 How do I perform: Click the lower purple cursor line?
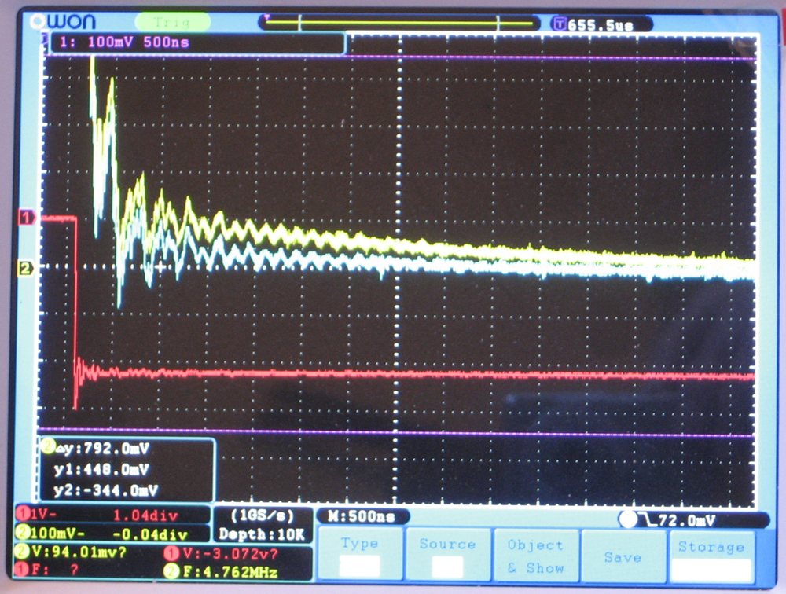pyautogui.click(x=396, y=433)
